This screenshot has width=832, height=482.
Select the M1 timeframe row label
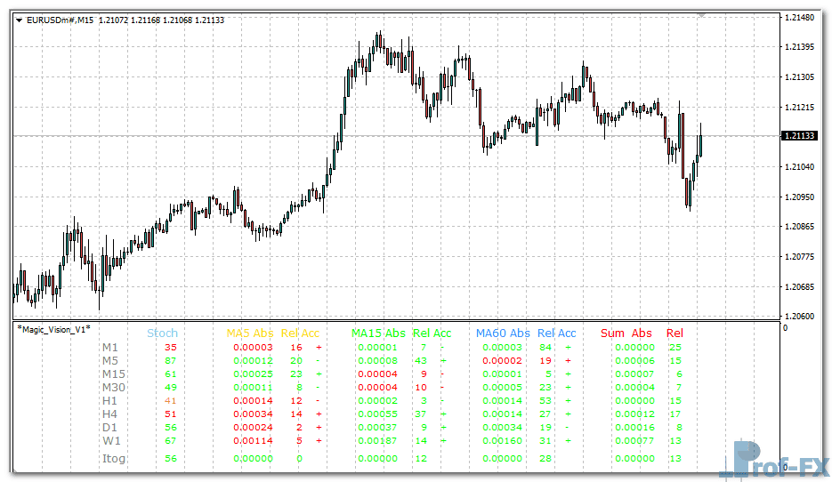pos(109,348)
